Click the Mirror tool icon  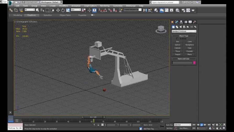(x=145, y=10)
